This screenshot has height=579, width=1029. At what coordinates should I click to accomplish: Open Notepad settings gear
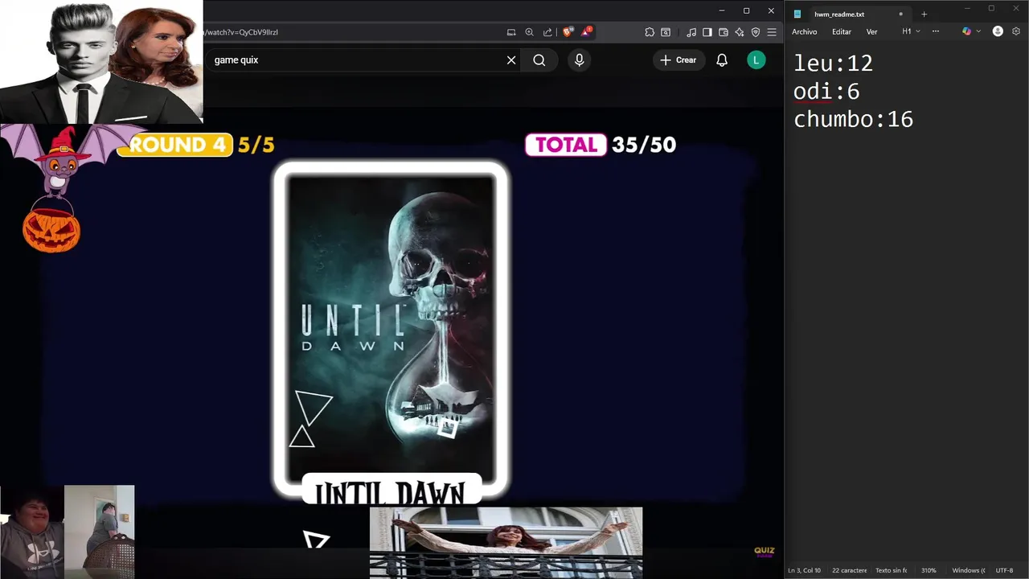point(1016,31)
